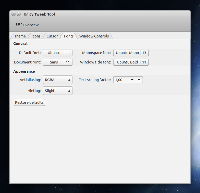Expand the Hinting Slight dropdown
This screenshot has height=193, width=200.
[x=58, y=91]
